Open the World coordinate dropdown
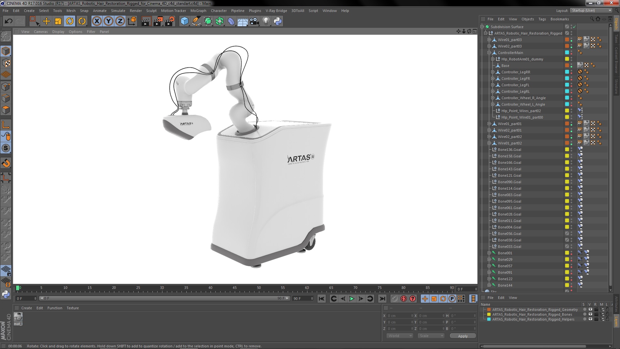This screenshot has height=349, width=620. (400, 336)
